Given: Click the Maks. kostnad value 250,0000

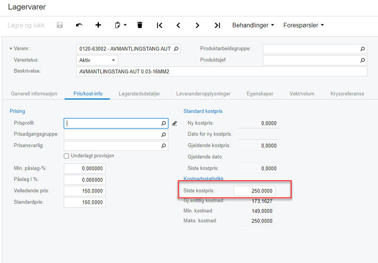Looking at the screenshot, I should (262, 221).
